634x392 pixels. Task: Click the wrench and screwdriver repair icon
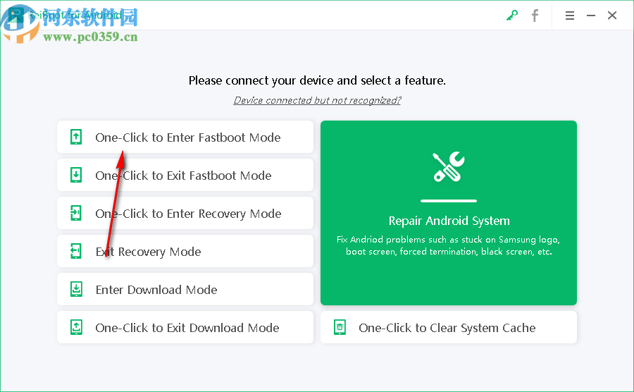click(x=449, y=166)
